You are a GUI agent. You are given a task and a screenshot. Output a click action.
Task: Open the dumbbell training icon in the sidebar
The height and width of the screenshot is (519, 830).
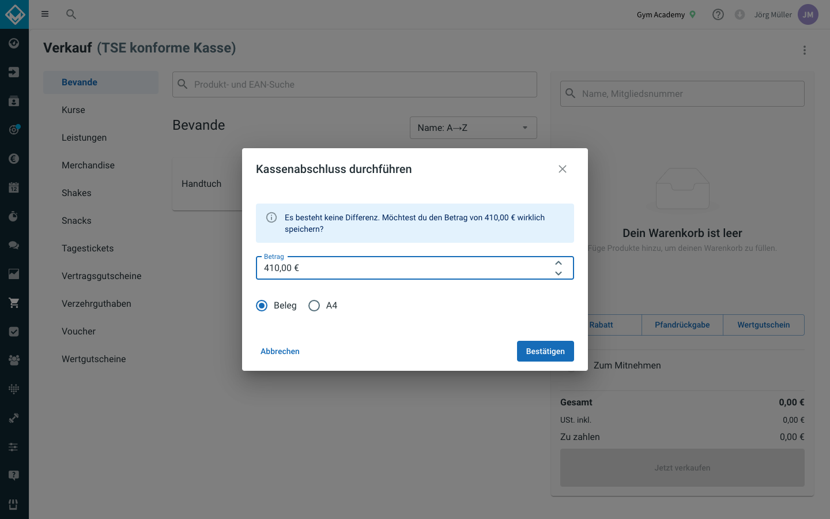[x=14, y=418]
